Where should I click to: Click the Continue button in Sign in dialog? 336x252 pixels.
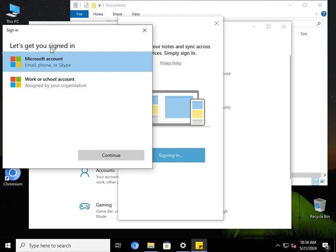111,155
